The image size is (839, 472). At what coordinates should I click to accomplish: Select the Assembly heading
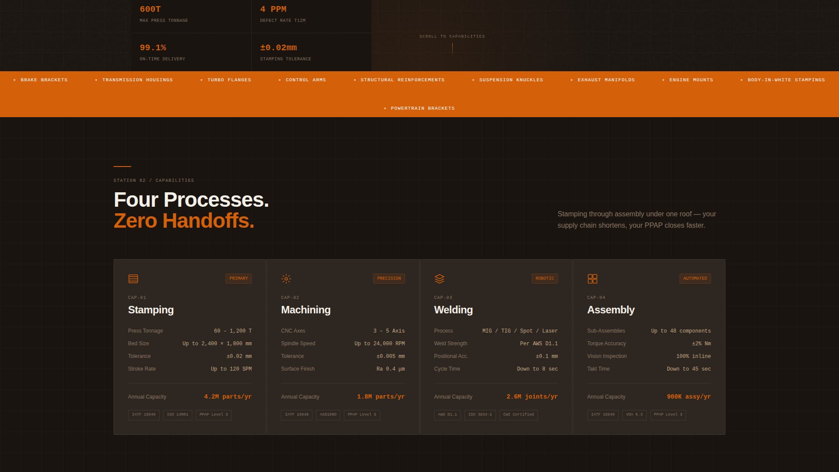[611, 310]
